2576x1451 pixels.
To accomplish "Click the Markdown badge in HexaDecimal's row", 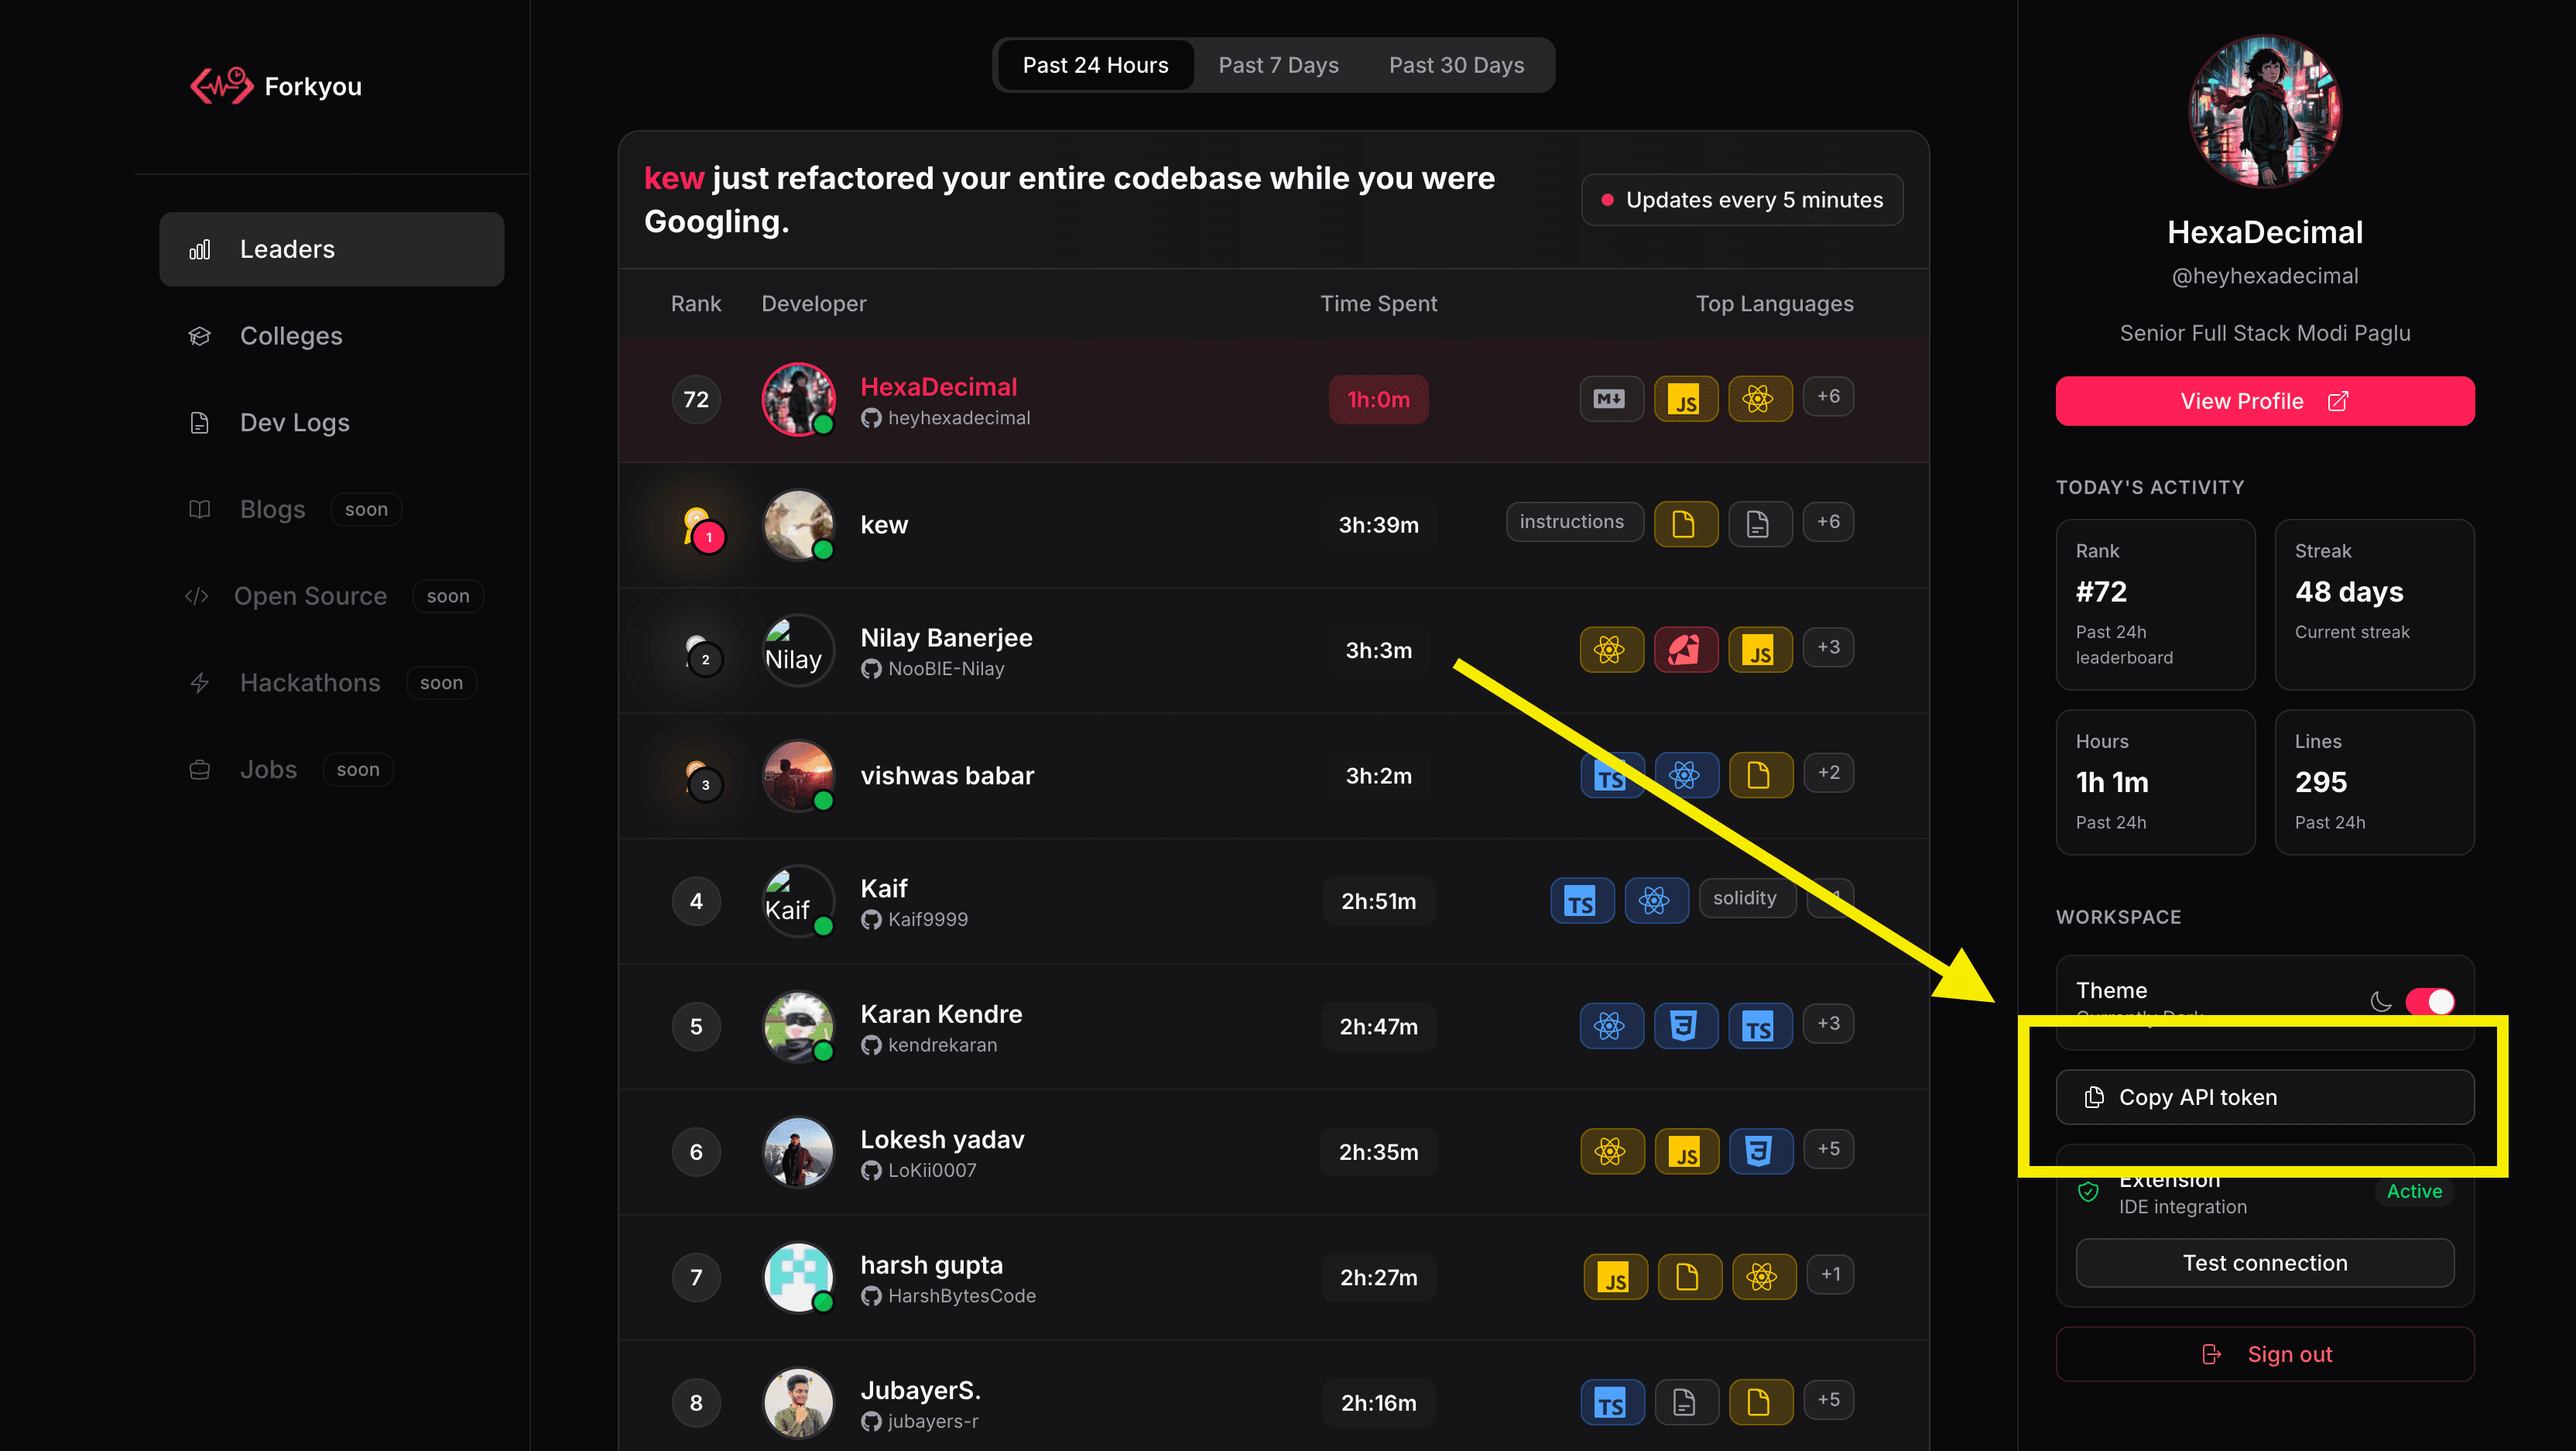I will pos(1611,398).
